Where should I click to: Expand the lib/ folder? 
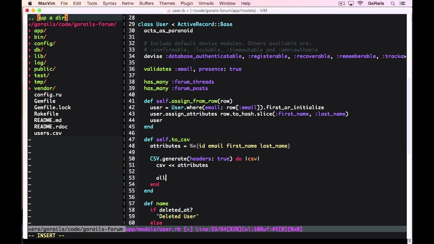(40, 56)
